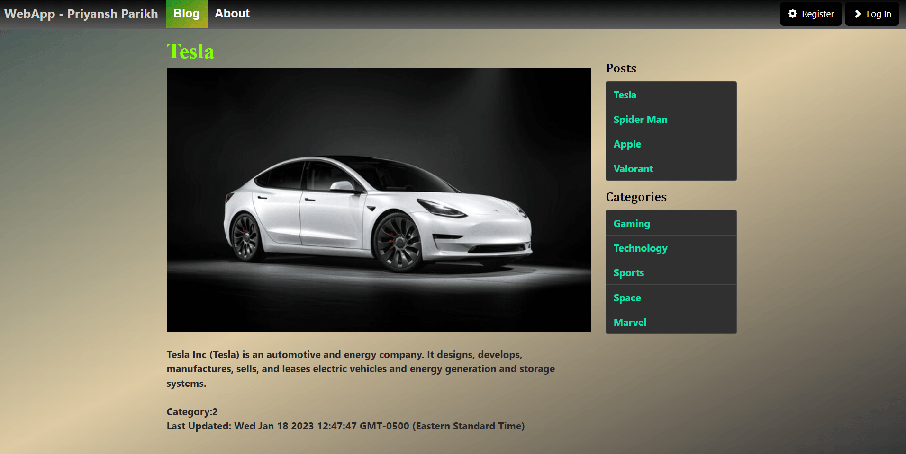Click the gear icon on Register button
Viewport: 906px width, 454px height.
[x=792, y=14]
